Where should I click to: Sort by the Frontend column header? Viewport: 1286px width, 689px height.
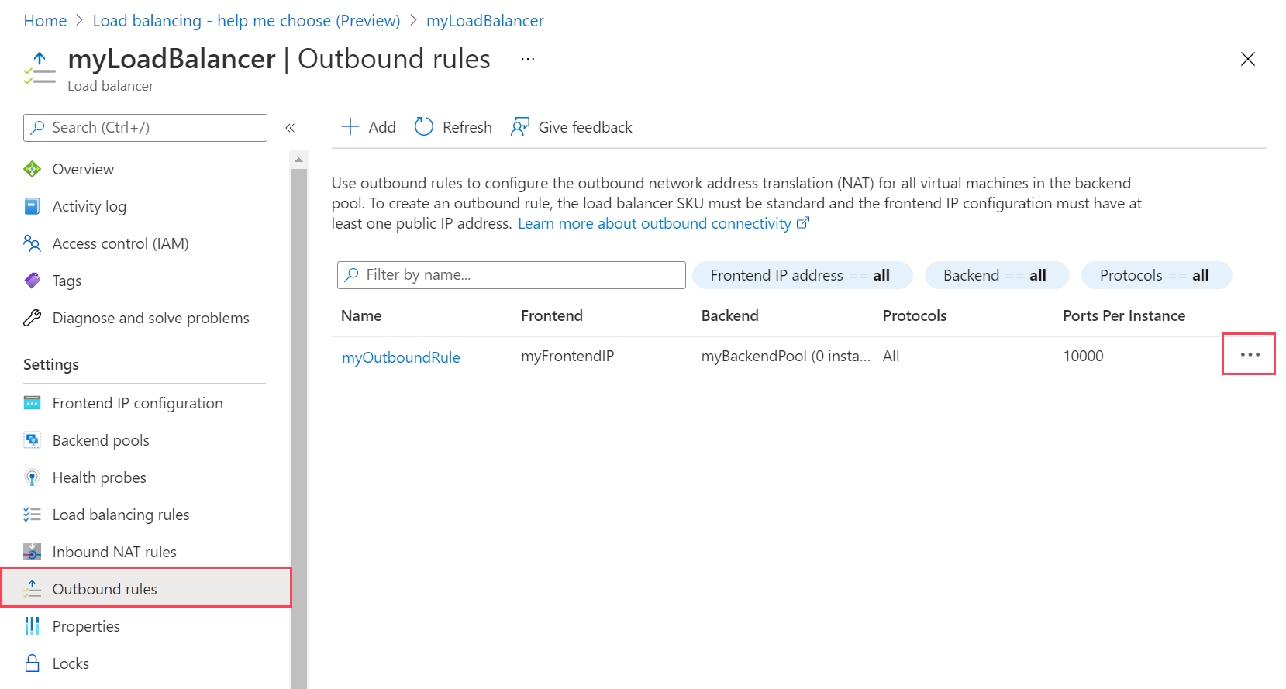pos(552,315)
